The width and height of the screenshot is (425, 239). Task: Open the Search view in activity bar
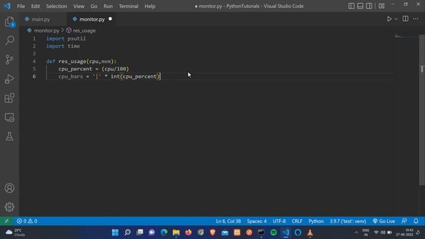[x=9, y=40]
